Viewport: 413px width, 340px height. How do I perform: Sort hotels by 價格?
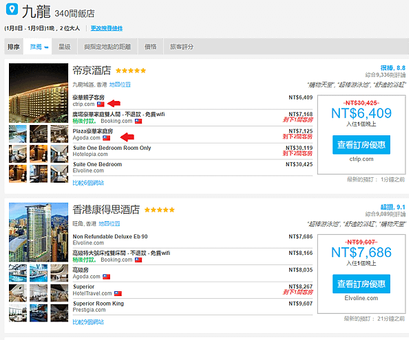pyautogui.click(x=151, y=47)
